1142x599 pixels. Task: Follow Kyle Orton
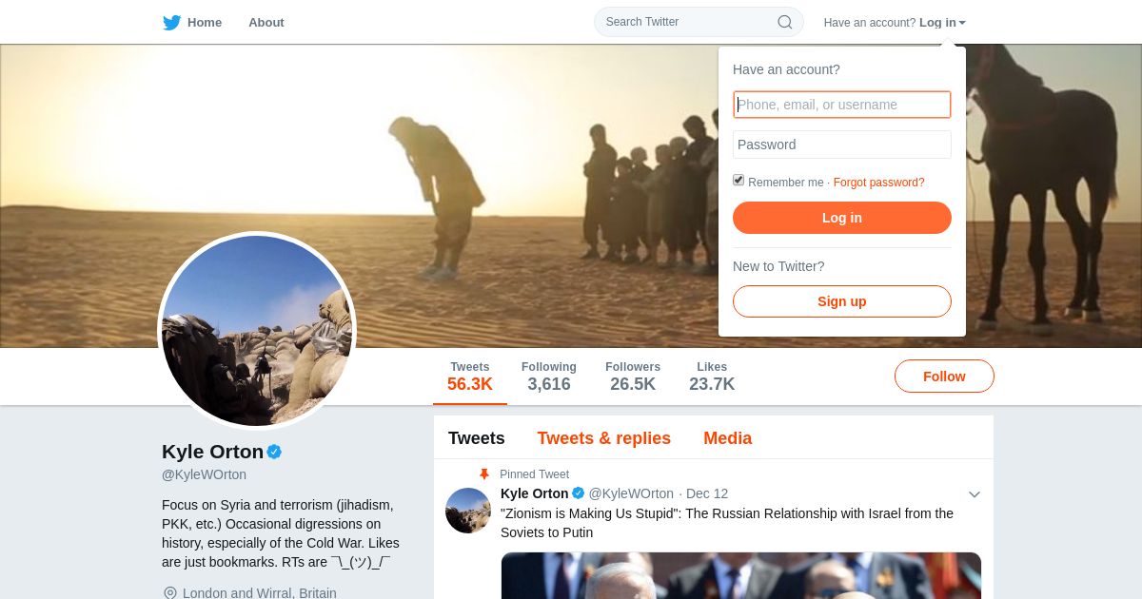click(x=944, y=377)
